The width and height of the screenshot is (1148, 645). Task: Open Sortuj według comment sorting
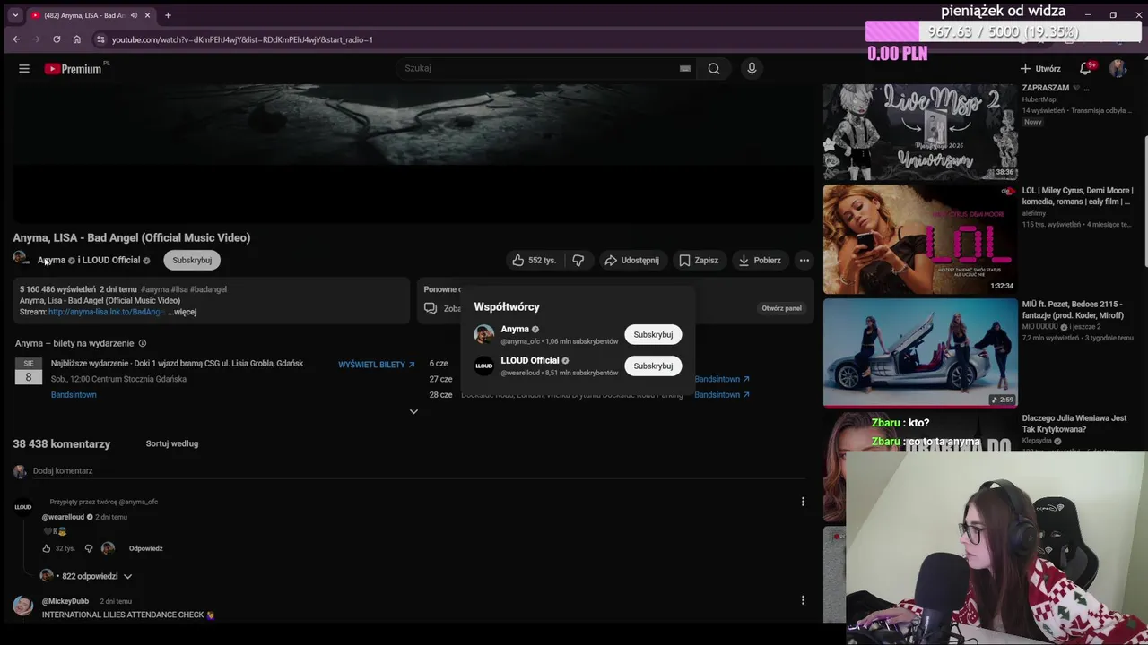(x=172, y=443)
